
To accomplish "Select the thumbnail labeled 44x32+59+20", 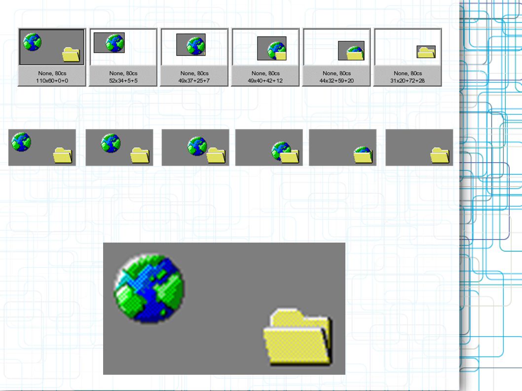I will tap(336, 57).
